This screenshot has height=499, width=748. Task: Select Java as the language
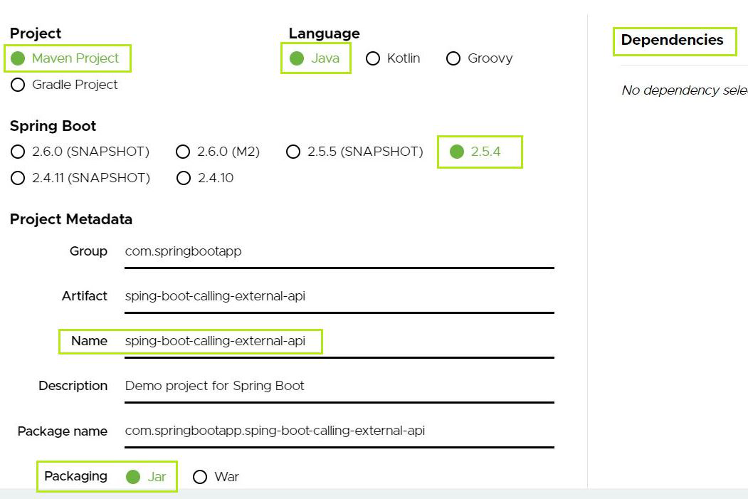[297, 58]
